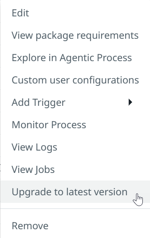Show jobs list via View Jobs
Viewport: 150px width, 238px height.
(75, 169)
